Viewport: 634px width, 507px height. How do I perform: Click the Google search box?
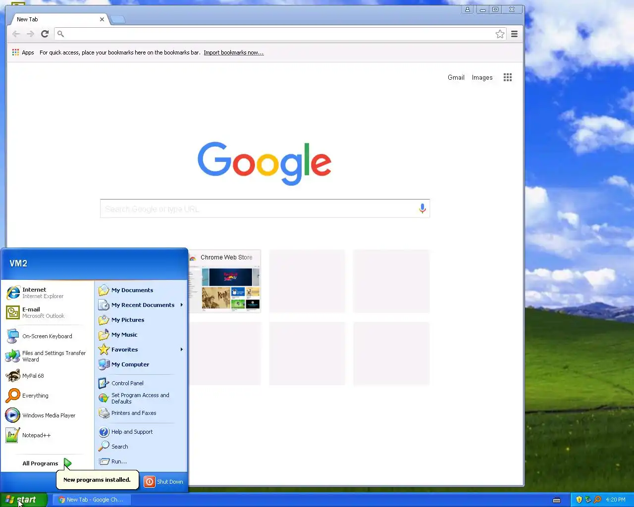click(x=264, y=208)
